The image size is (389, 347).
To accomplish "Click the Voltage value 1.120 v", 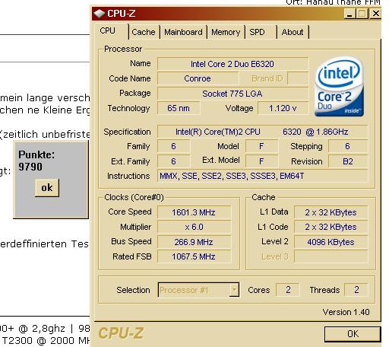I will [x=283, y=108].
